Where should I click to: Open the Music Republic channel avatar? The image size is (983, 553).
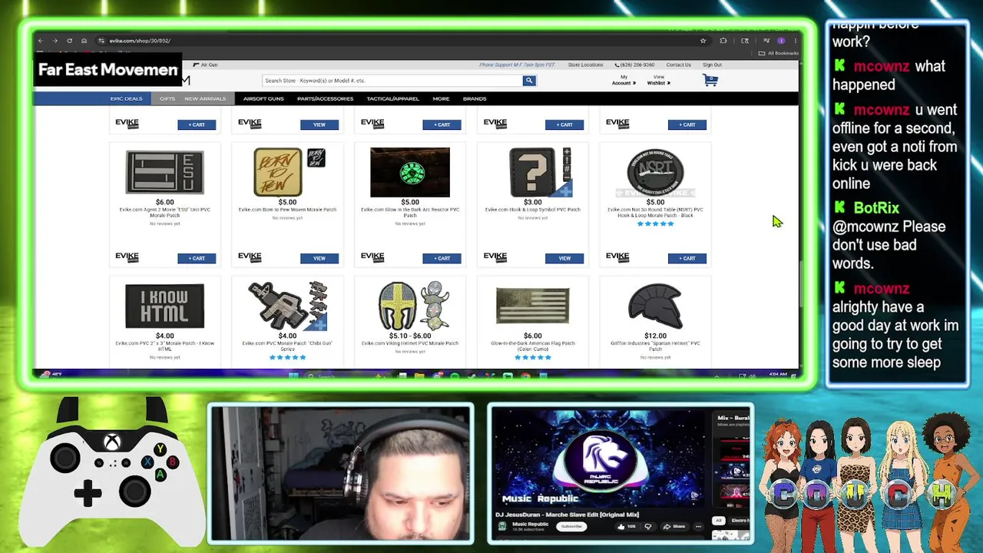[502, 526]
